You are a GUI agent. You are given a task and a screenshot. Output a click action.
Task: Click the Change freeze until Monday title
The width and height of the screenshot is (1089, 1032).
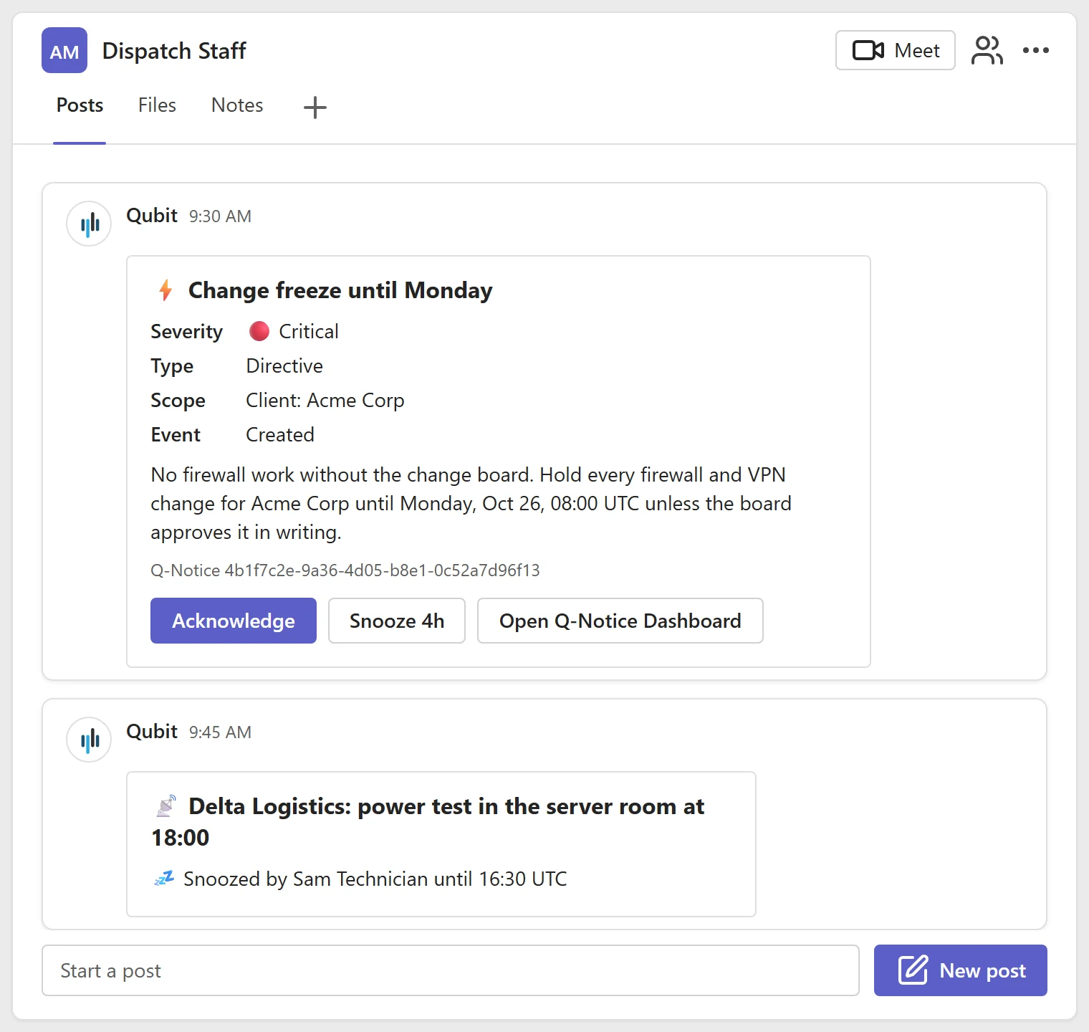pyautogui.click(x=340, y=290)
